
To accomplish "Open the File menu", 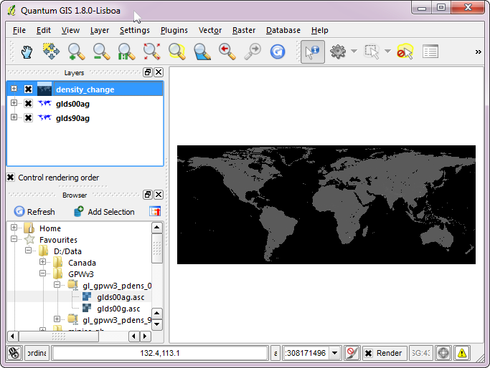I will tap(19, 30).
